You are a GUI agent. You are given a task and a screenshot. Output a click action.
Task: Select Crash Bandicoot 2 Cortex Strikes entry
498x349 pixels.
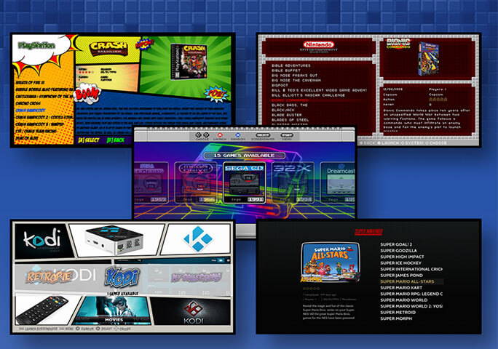[x=44, y=117]
